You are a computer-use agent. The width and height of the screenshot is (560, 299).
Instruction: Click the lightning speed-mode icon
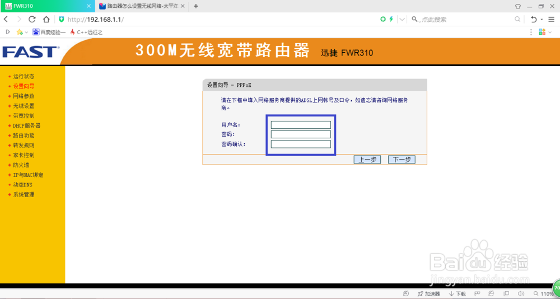point(391,19)
